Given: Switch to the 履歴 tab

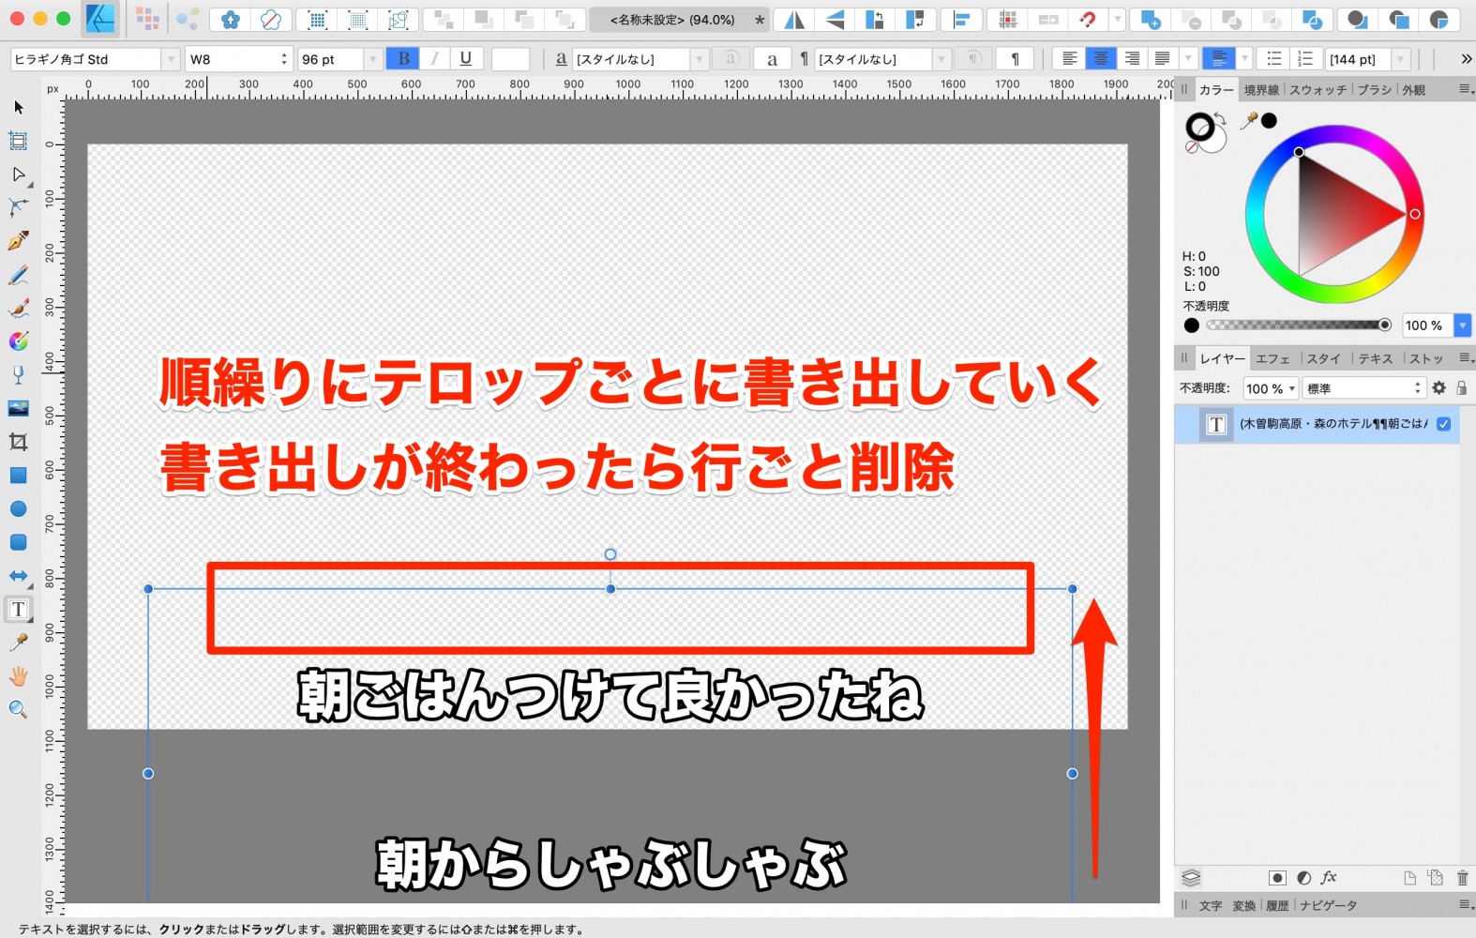Looking at the screenshot, I should pyautogui.click(x=1277, y=906).
